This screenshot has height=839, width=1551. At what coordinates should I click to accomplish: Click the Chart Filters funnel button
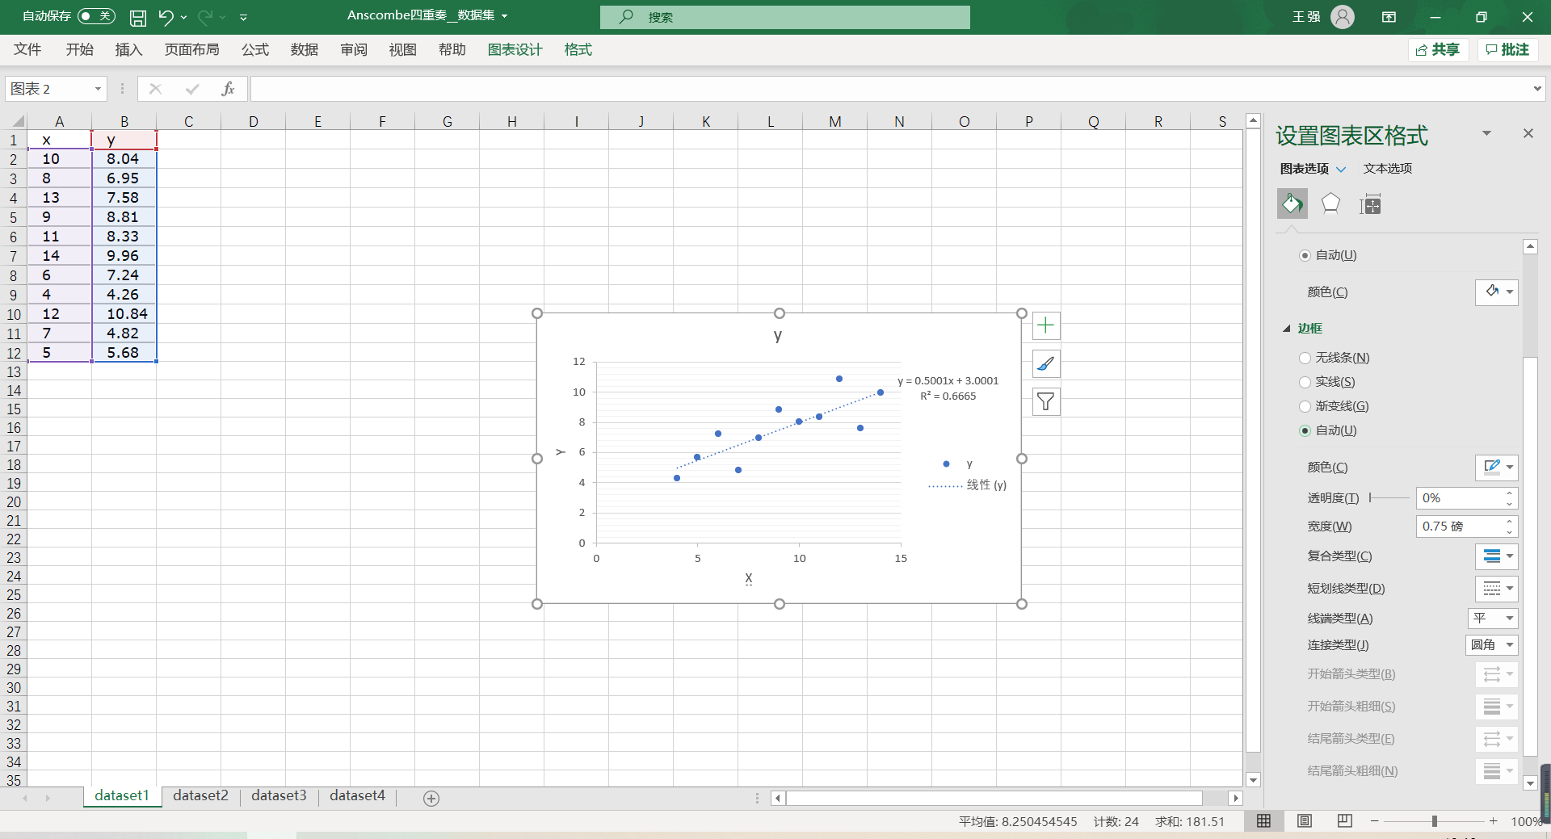click(x=1046, y=401)
